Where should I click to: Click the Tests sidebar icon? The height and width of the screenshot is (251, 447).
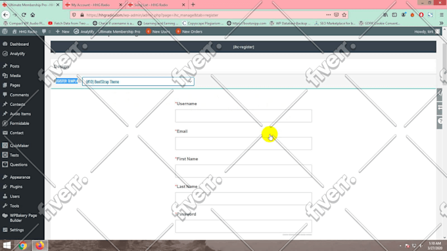click(5, 155)
